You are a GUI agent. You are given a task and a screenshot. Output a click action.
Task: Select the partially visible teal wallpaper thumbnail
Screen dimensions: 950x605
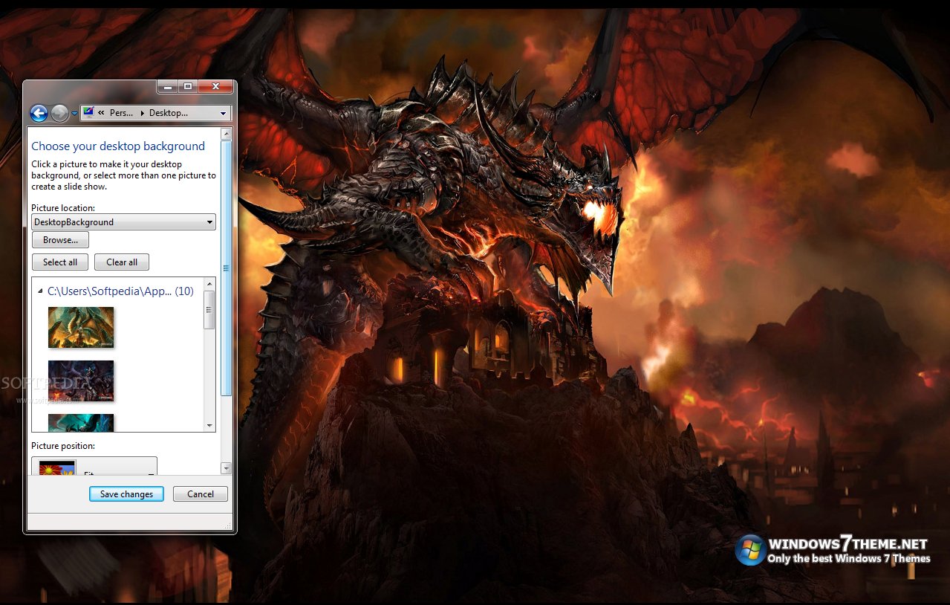(x=81, y=422)
